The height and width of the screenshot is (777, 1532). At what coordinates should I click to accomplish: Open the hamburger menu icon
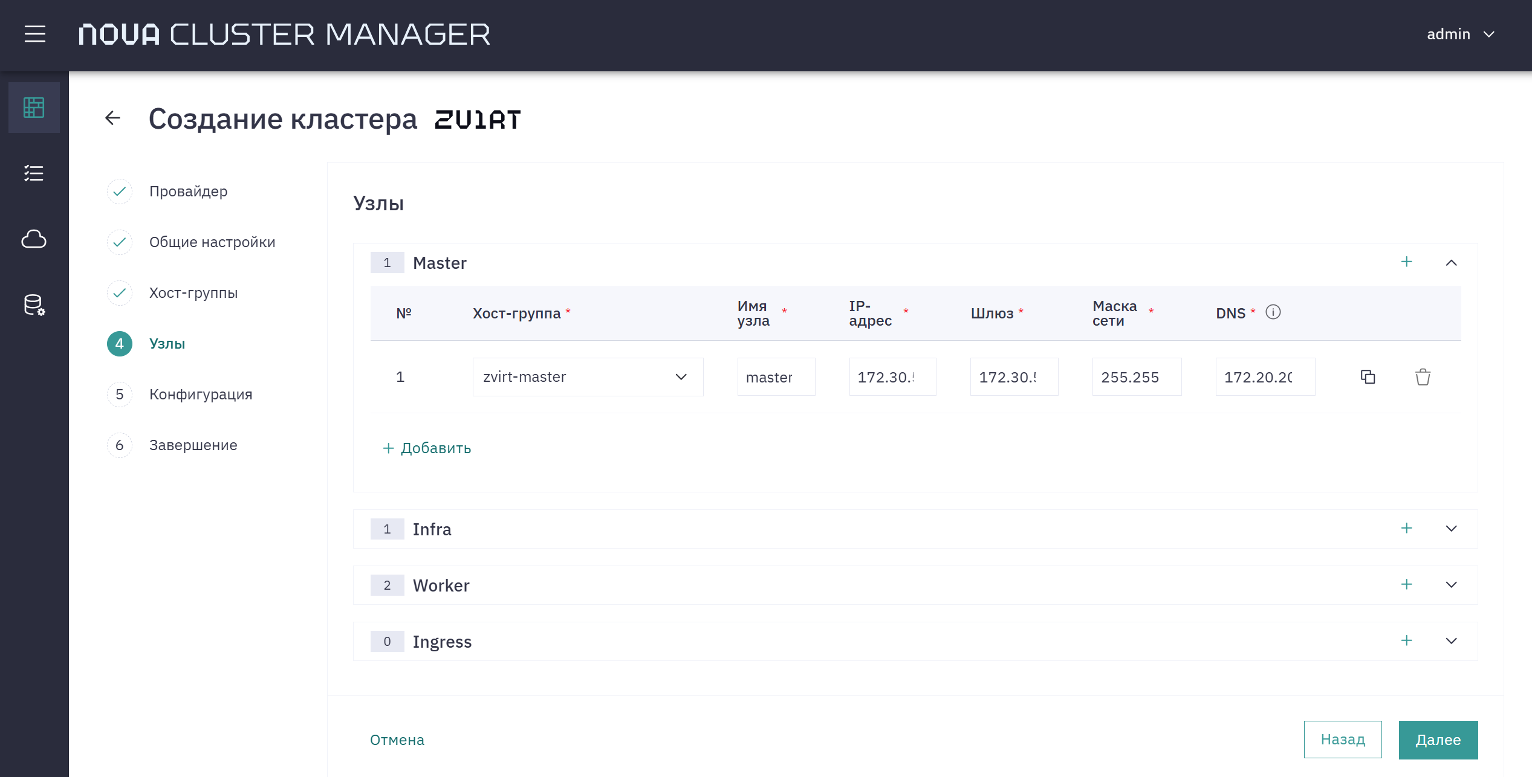[35, 34]
